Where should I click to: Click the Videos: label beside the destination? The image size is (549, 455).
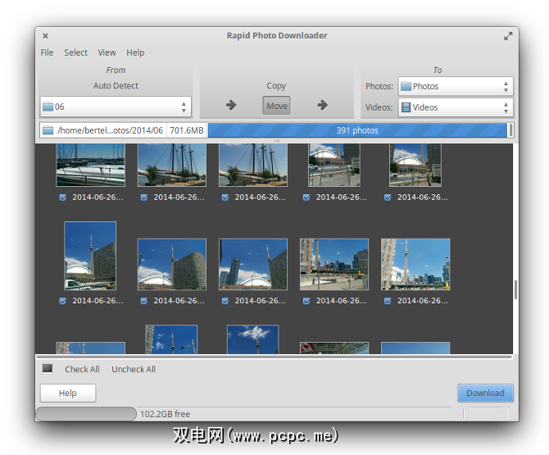coord(379,107)
